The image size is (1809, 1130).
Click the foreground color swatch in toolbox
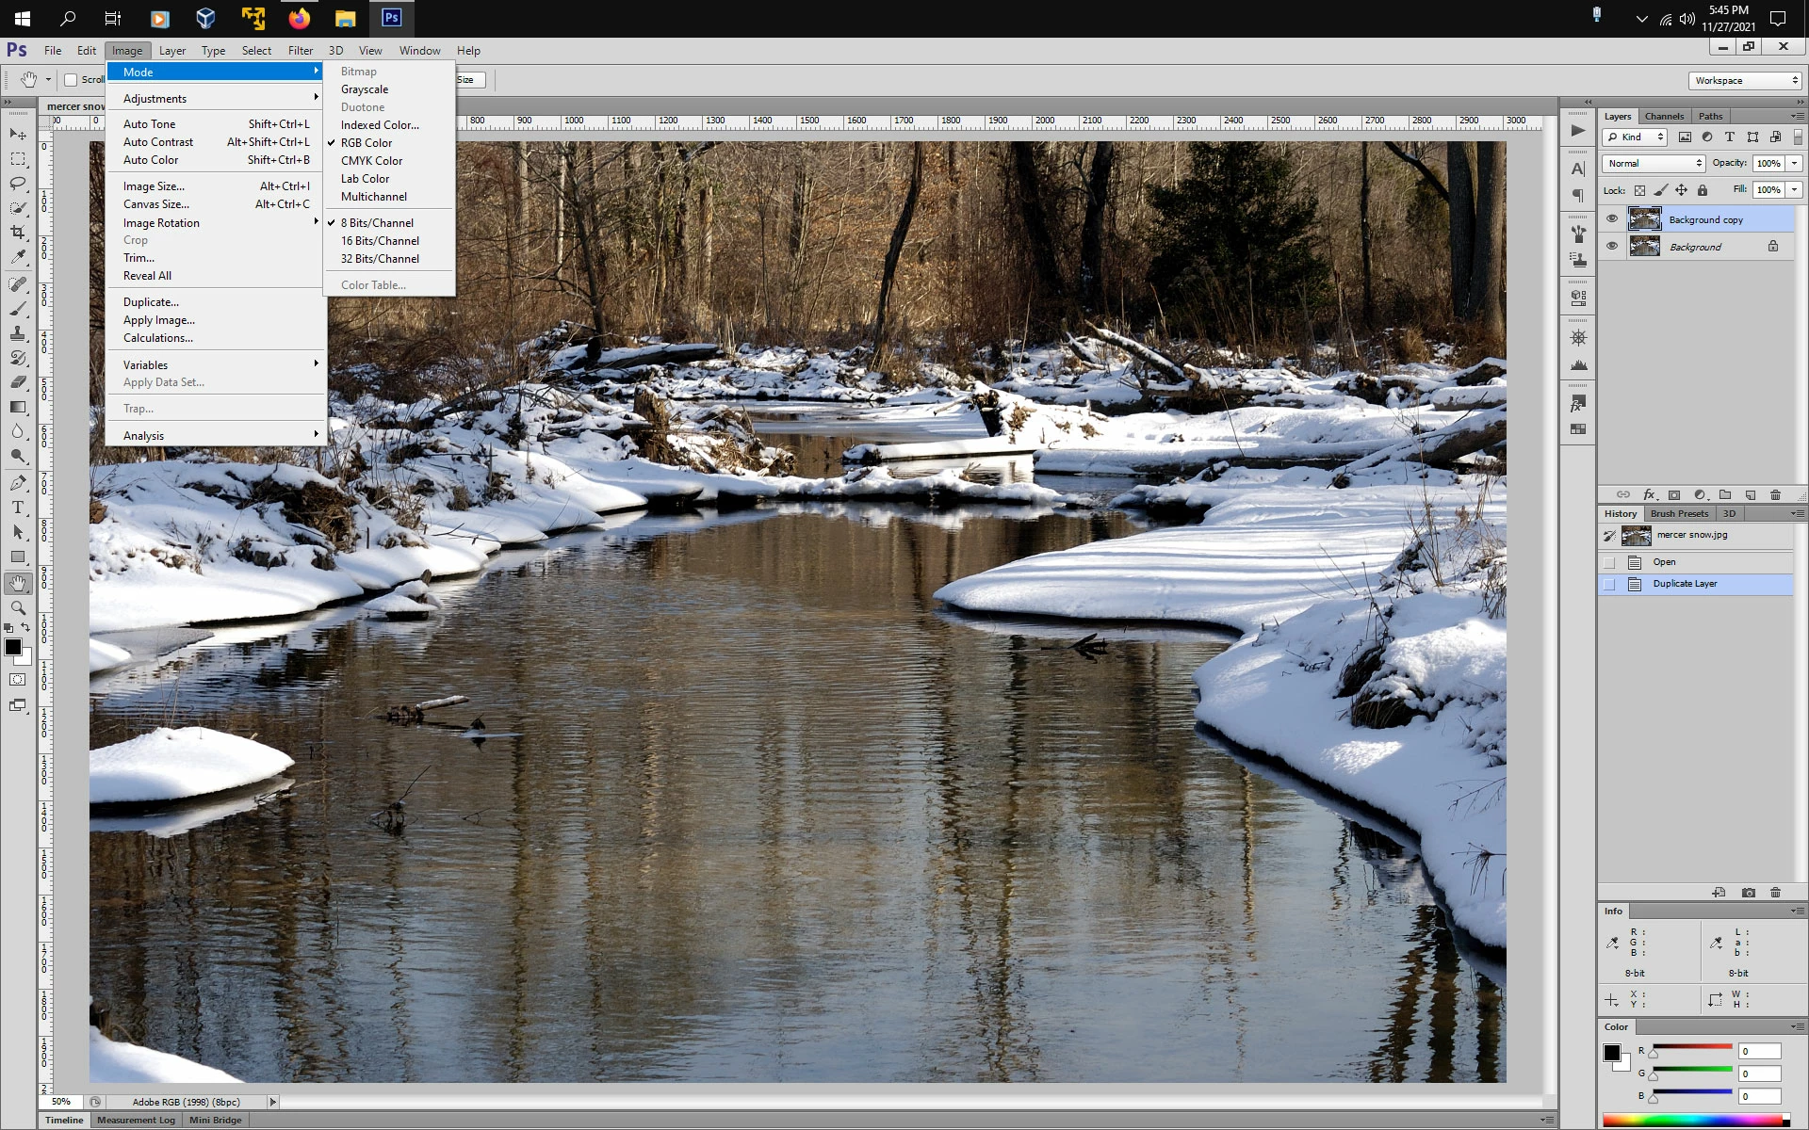[13, 647]
